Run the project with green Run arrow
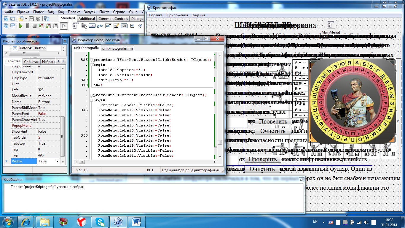Screen dimensions: 405x228 point(21,26)
